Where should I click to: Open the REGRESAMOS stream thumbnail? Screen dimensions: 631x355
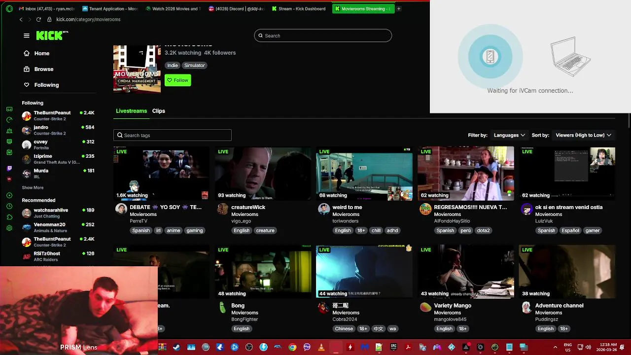click(x=466, y=173)
